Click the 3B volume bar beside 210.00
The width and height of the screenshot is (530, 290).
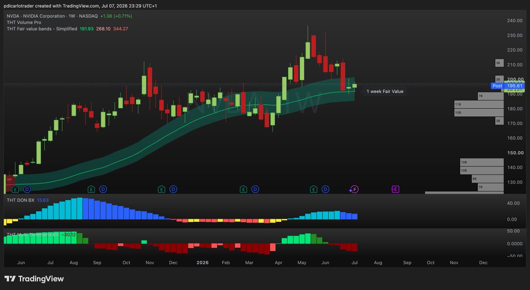click(499, 63)
